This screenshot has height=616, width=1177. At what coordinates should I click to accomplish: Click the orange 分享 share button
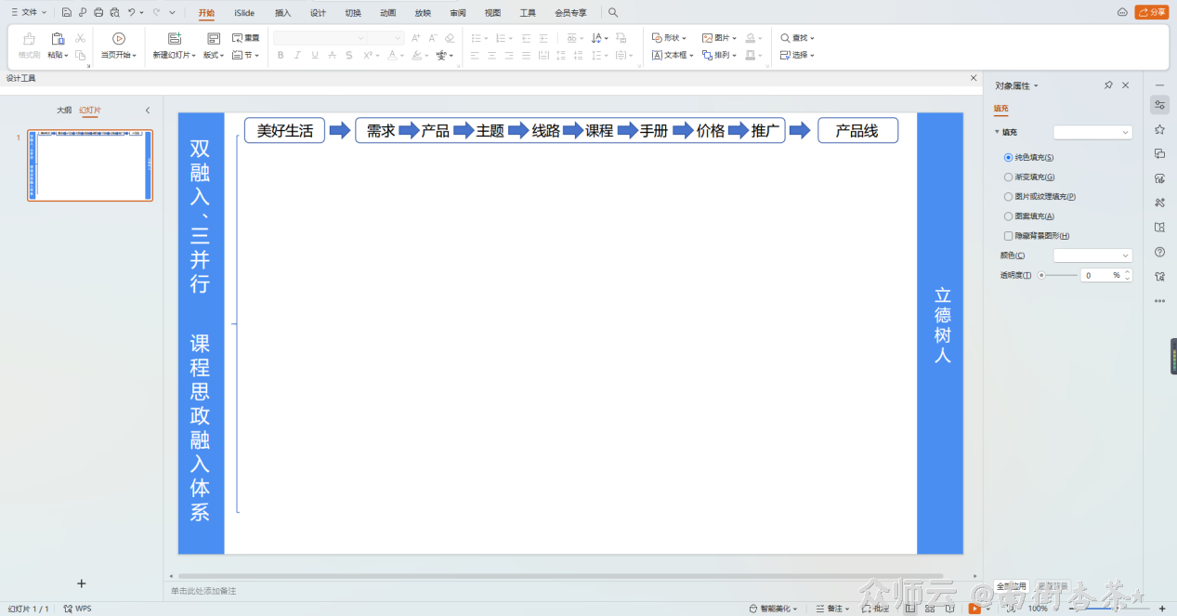click(1152, 13)
